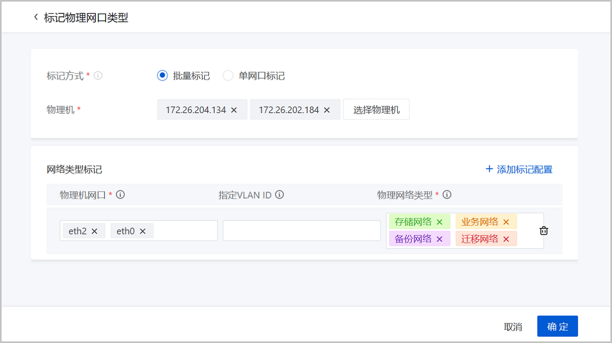This screenshot has height=343, width=612.
Task: Click the info icon beside 物理机网口
Action: pyautogui.click(x=120, y=194)
